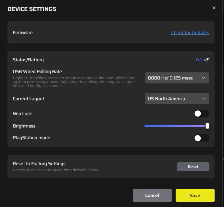Click the middle of the Brightness slider track
This screenshot has height=207, width=224.
point(177,126)
